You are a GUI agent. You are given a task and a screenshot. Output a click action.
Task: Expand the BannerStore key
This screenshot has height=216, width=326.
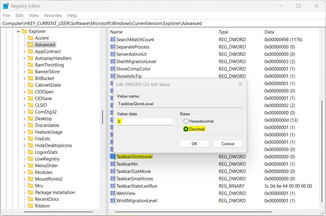[x=24, y=72]
